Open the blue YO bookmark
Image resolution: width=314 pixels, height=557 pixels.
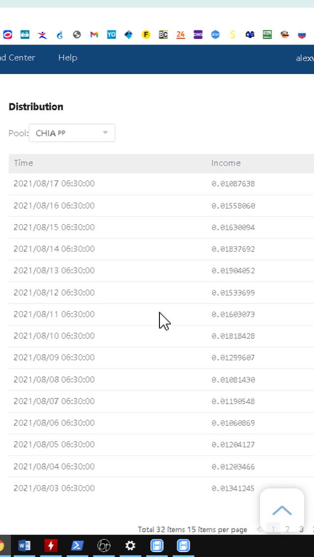111,34
